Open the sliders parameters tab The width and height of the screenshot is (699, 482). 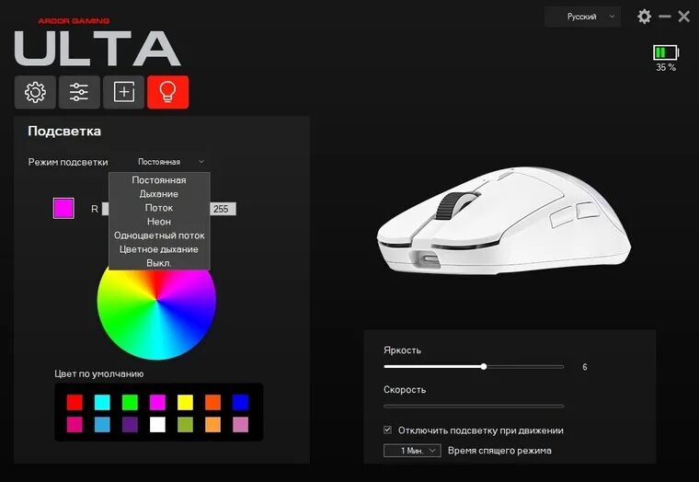79,92
